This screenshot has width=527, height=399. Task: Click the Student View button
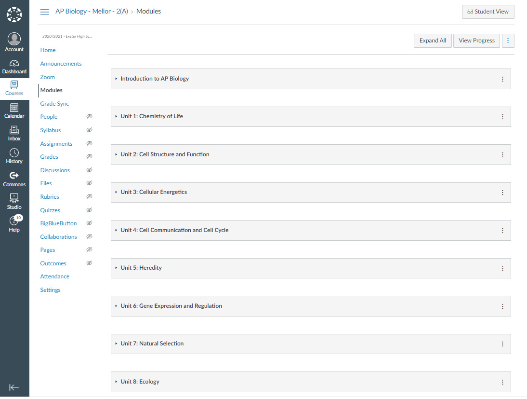pos(487,12)
